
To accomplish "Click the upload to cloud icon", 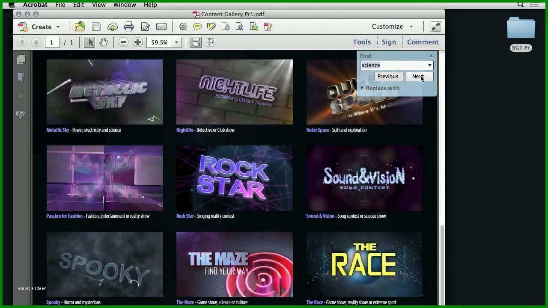I will click(x=113, y=27).
